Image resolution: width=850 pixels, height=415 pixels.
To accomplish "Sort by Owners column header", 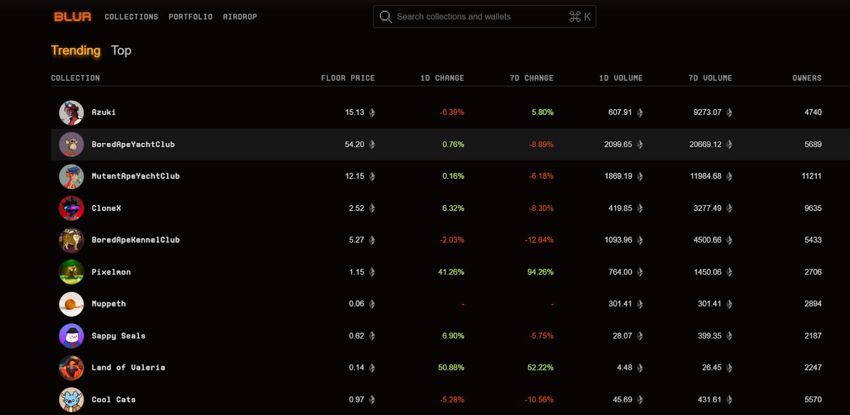I will tap(807, 78).
